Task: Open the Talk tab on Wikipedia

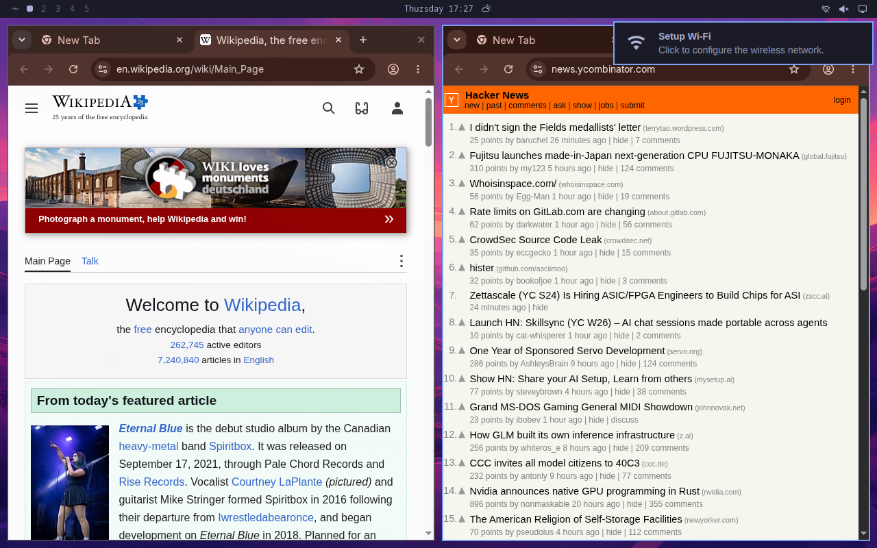Action: click(x=90, y=261)
